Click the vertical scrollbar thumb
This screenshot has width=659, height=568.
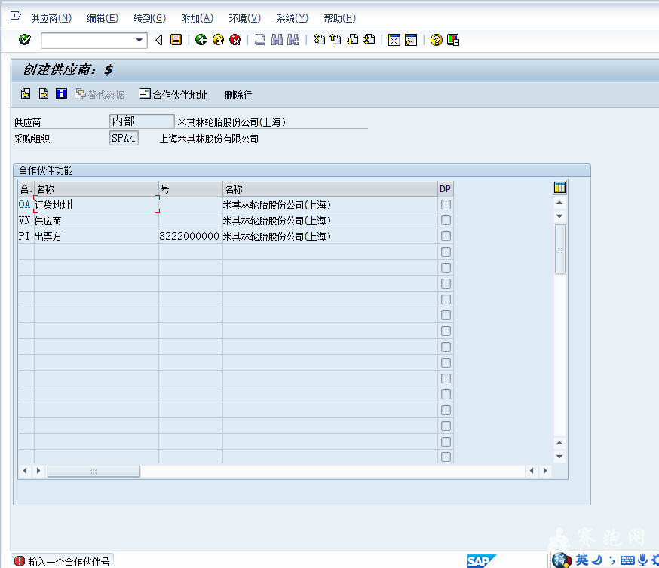click(x=559, y=249)
